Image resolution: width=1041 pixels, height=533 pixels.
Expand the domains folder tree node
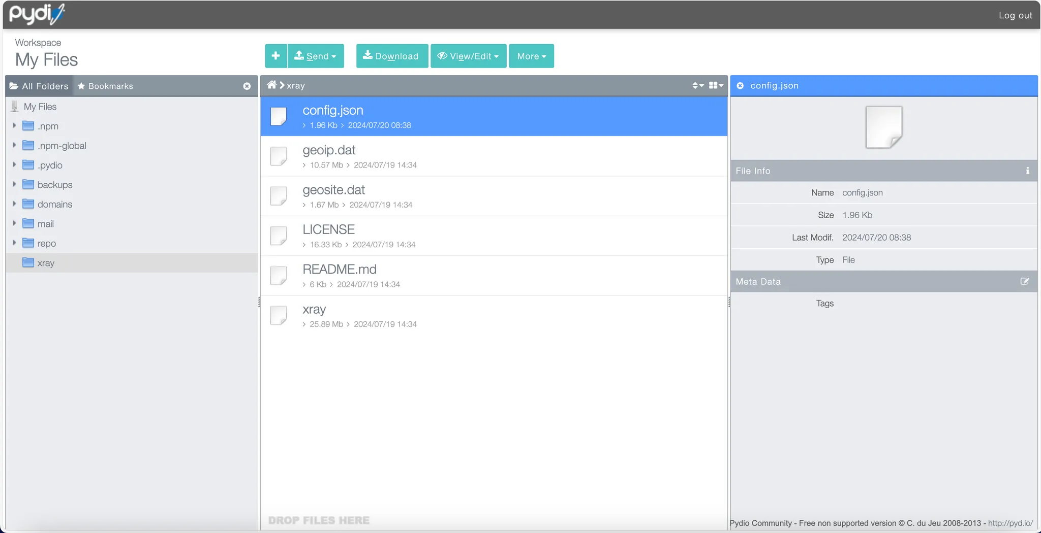14,204
